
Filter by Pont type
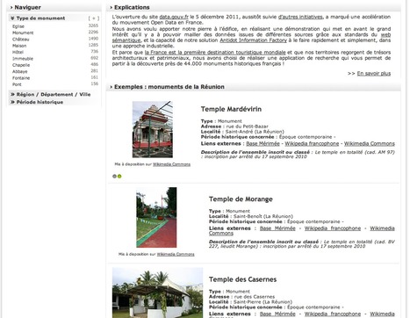17,84
